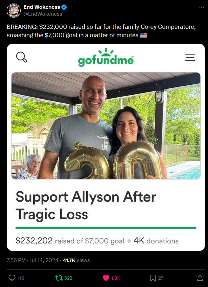Click the @EndWokeness handle

coord(43,14)
